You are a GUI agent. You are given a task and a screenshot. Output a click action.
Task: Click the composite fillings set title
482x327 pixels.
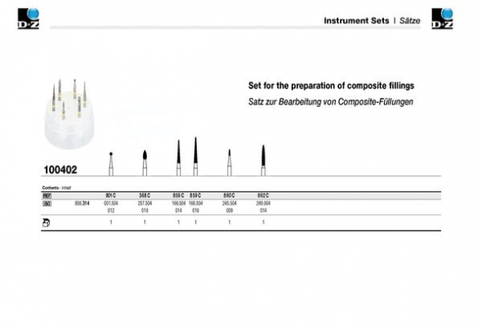(x=331, y=86)
